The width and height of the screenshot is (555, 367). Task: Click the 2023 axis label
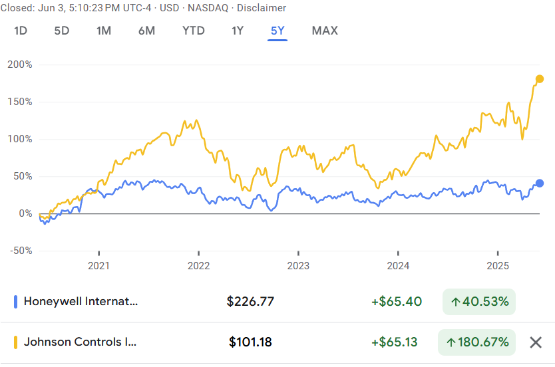click(298, 265)
